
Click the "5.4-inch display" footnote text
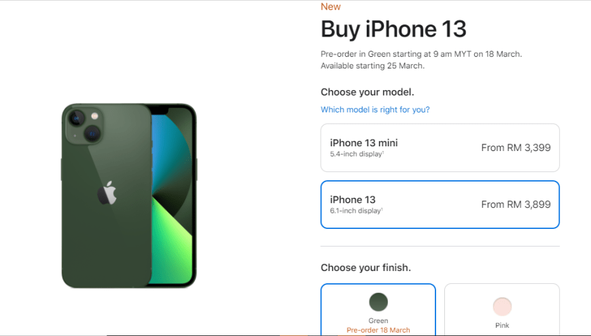point(357,154)
